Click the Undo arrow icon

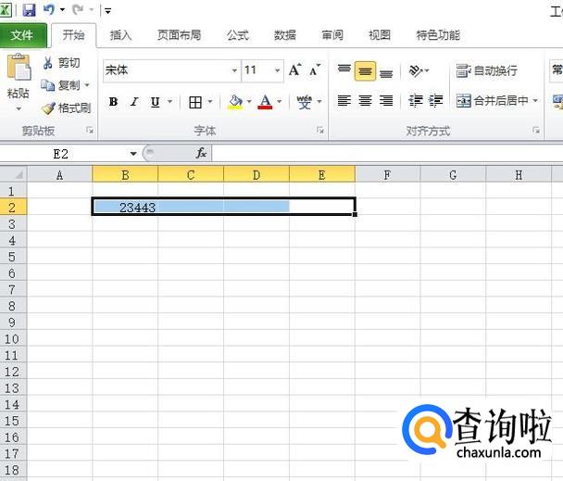pos(49,9)
